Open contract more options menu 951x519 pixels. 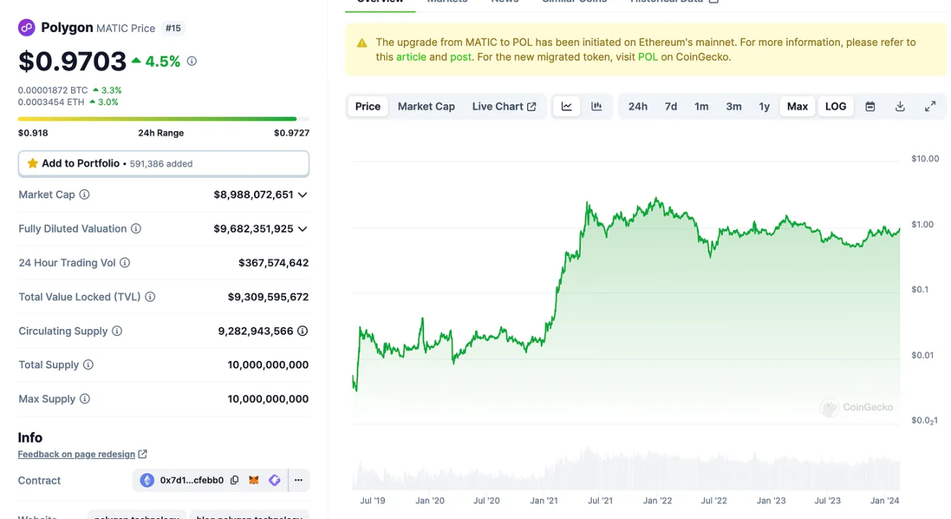tap(298, 480)
